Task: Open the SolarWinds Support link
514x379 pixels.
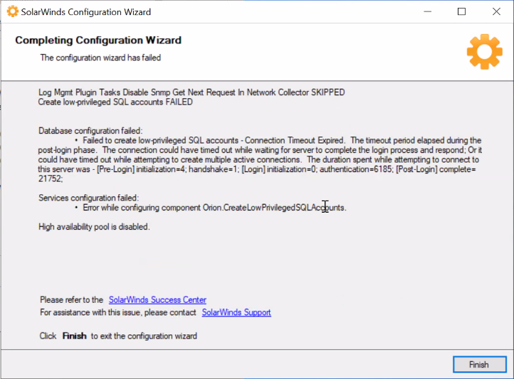Action: (x=236, y=312)
